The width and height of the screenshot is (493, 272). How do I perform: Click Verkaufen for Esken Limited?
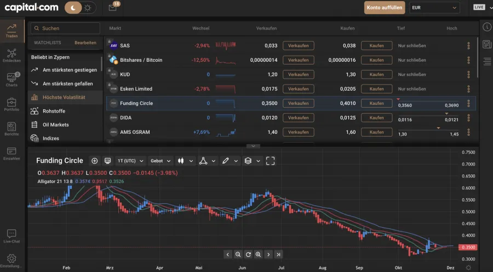299,89
